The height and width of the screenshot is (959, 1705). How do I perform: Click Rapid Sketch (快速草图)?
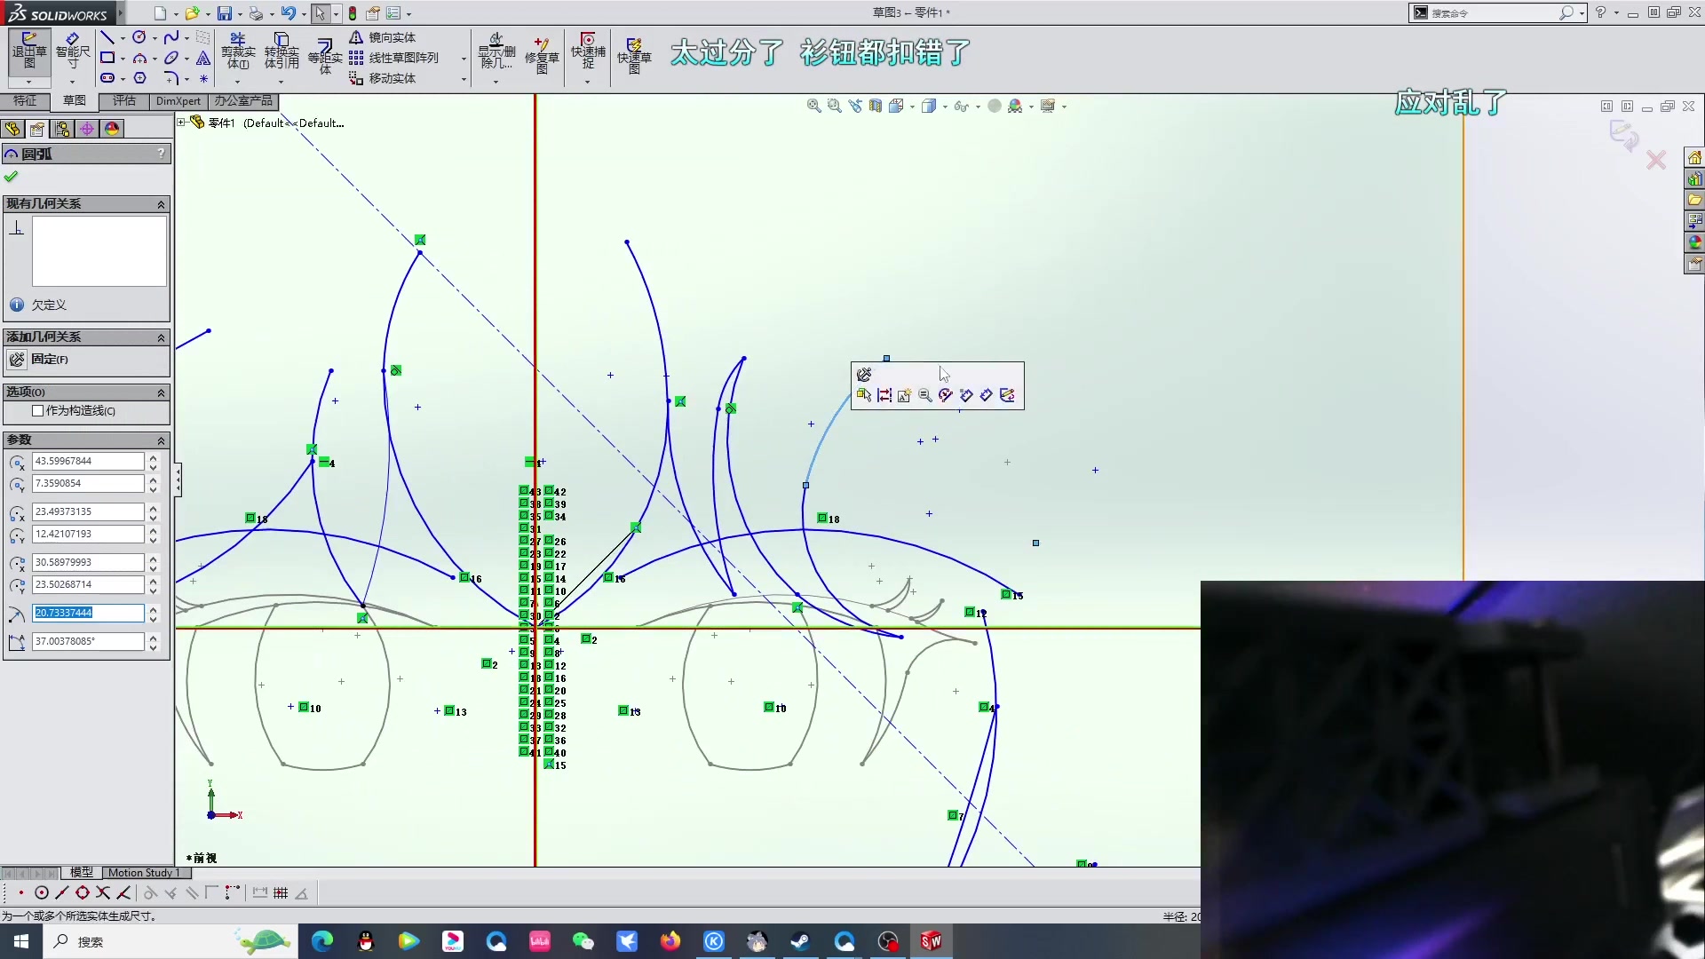point(634,55)
